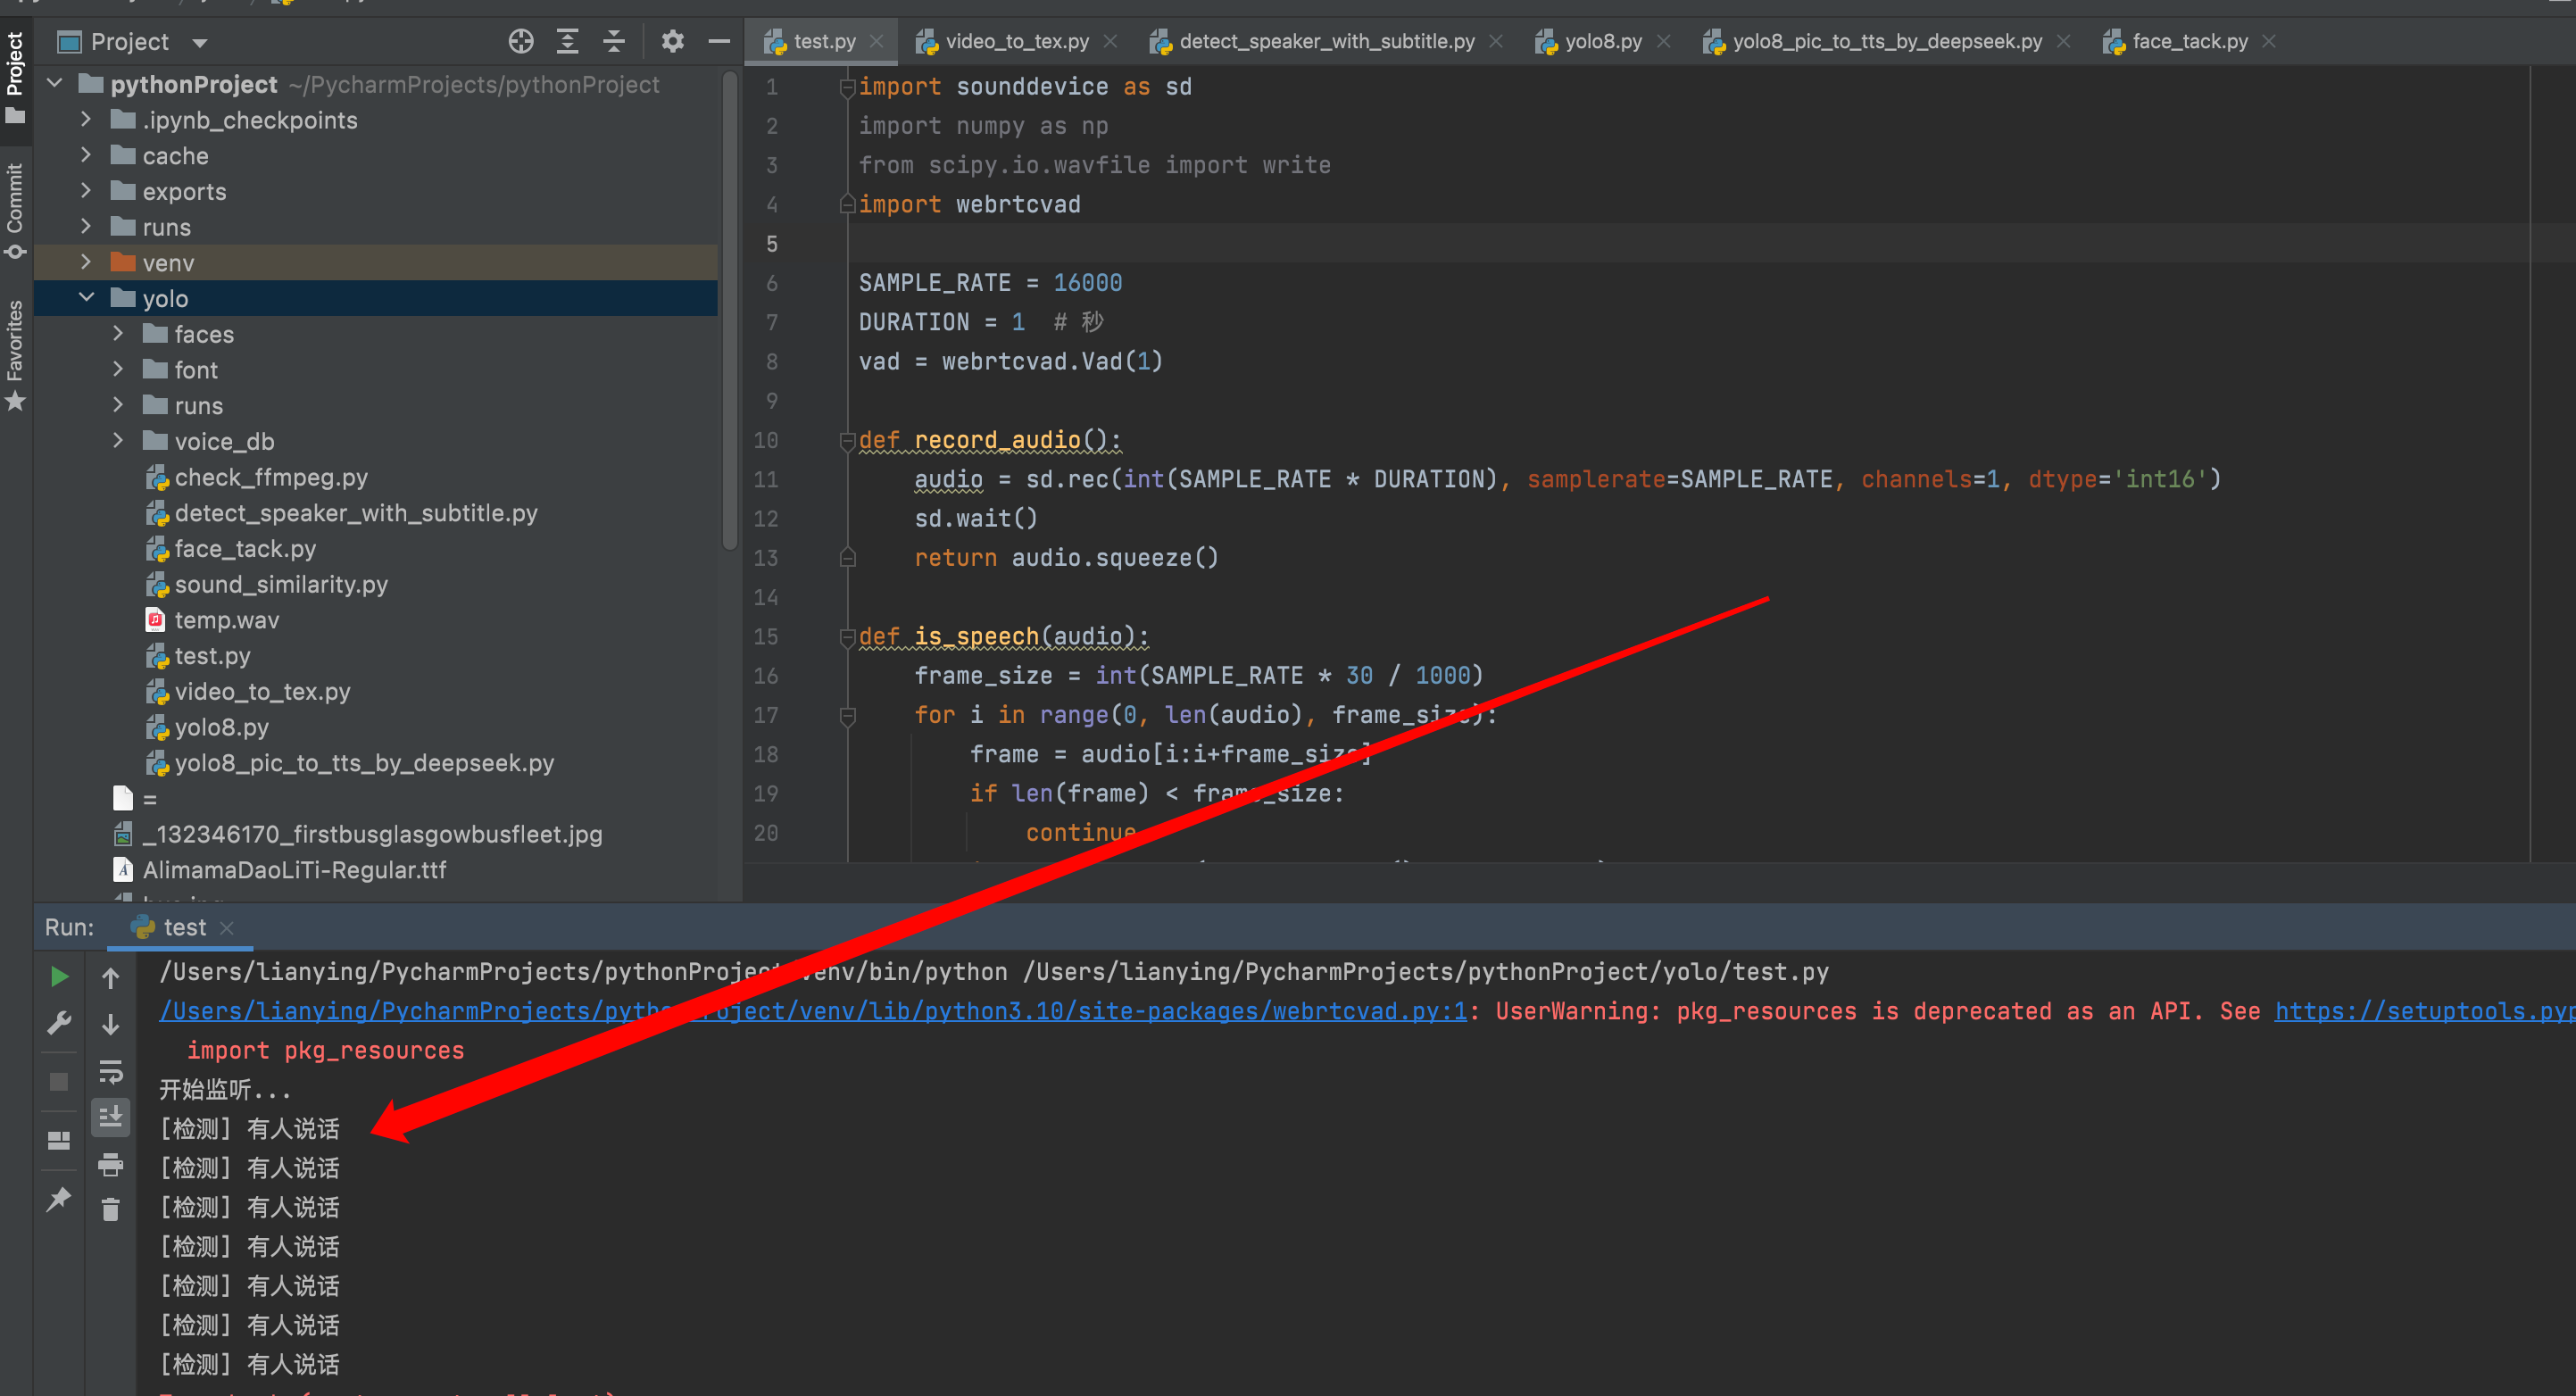Open run configuration wrench icon

59,1024
